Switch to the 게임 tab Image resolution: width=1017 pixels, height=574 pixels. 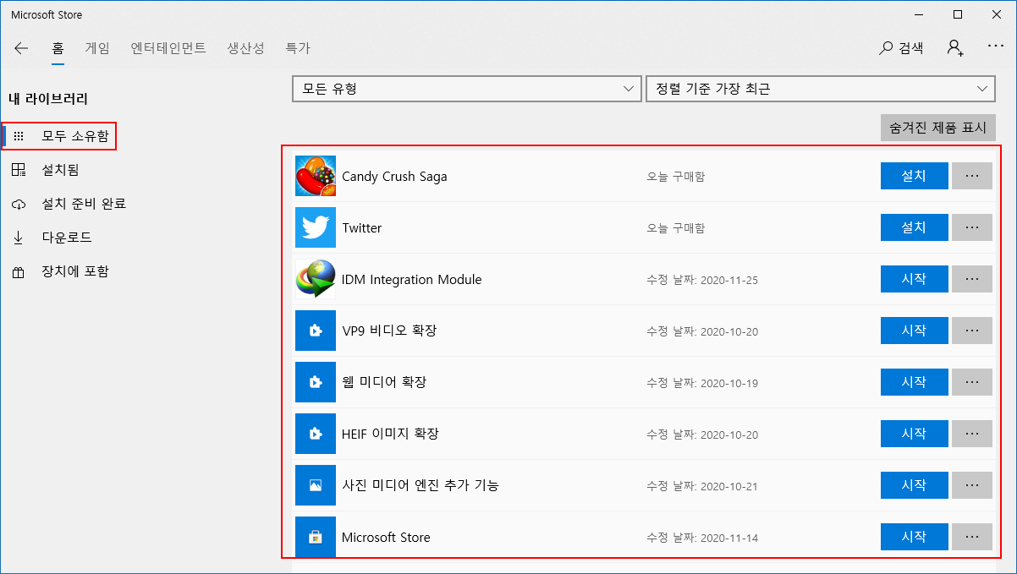pyautogui.click(x=97, y=48)
